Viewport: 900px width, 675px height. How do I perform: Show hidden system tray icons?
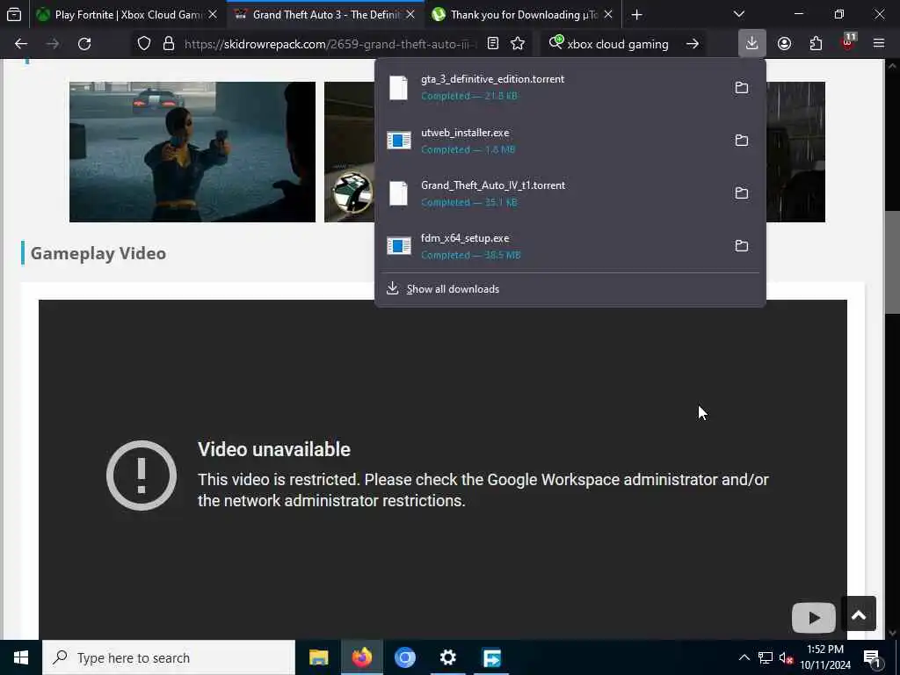point(744,657)
